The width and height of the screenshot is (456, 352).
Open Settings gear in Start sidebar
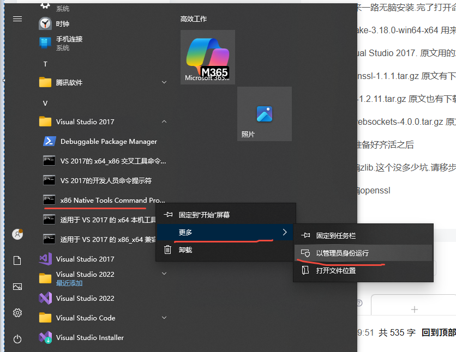tap(17, 313)
